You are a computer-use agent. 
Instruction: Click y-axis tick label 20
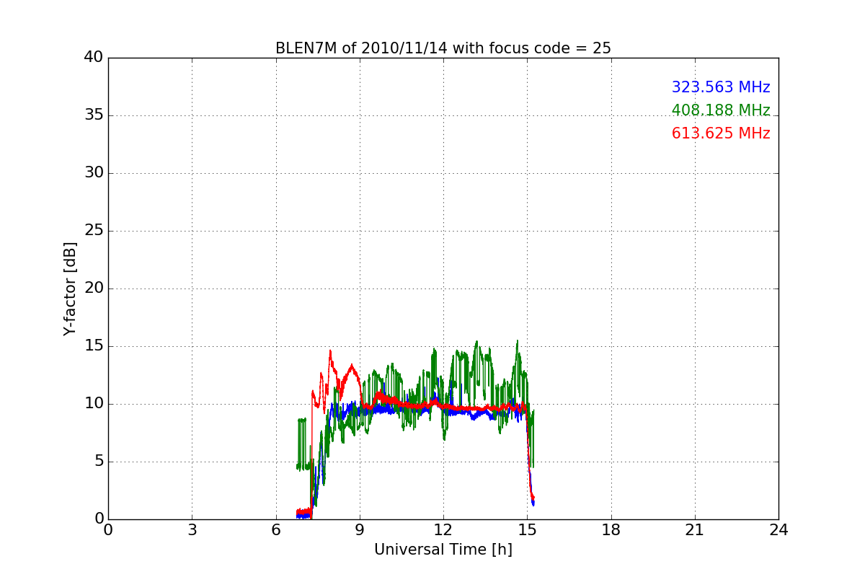tap(94, 288)
